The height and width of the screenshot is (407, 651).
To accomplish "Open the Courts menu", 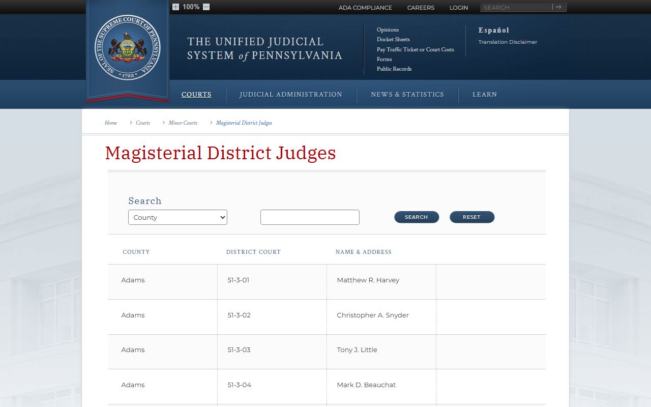I will [x=196, y=95].
